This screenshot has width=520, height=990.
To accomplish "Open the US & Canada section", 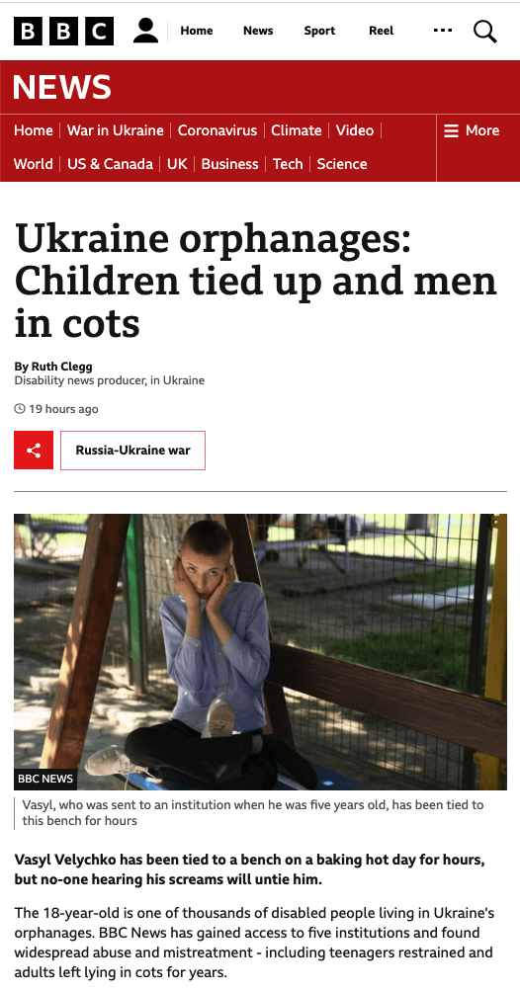I will 110,164.
